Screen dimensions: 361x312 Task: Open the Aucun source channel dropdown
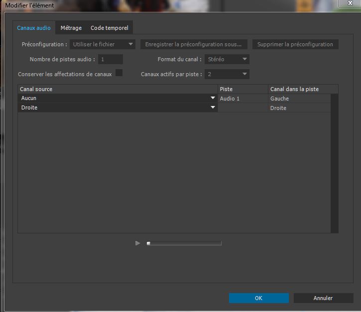point(118,99)
